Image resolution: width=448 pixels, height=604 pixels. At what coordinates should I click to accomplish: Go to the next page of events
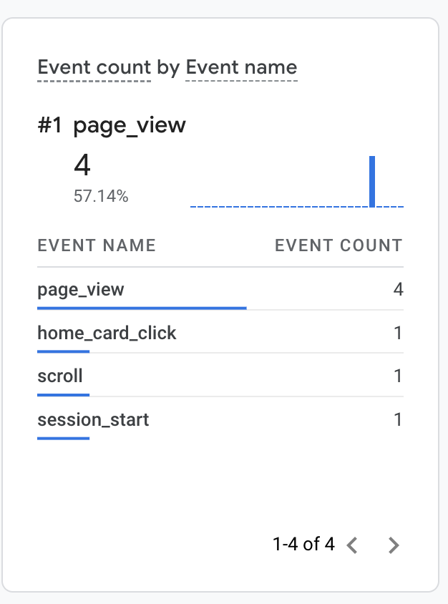point(393,545)
